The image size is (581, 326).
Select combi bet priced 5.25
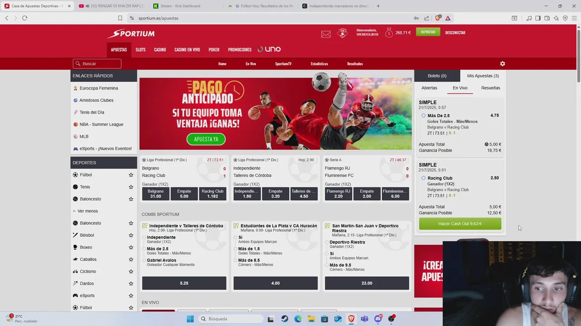click(x=184, y=283)
